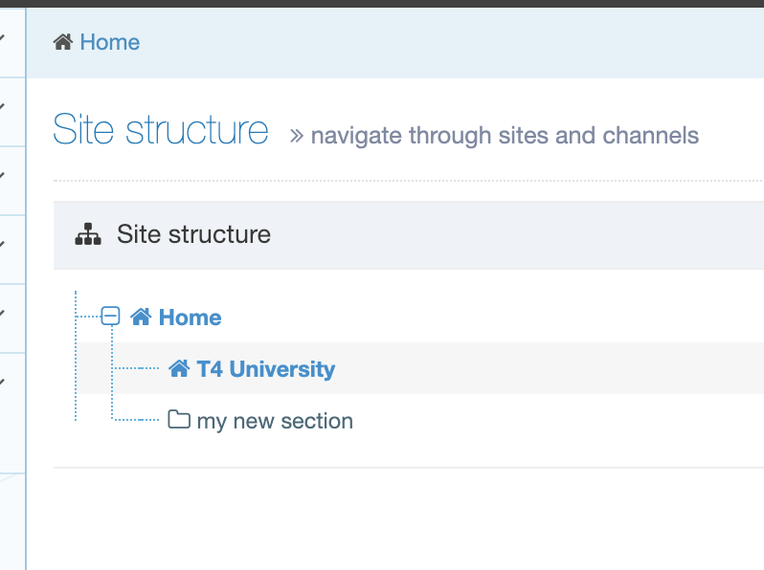Click the sitemap icon in the panel header
This screenshot has width=764, height=570.
point(88,234)
